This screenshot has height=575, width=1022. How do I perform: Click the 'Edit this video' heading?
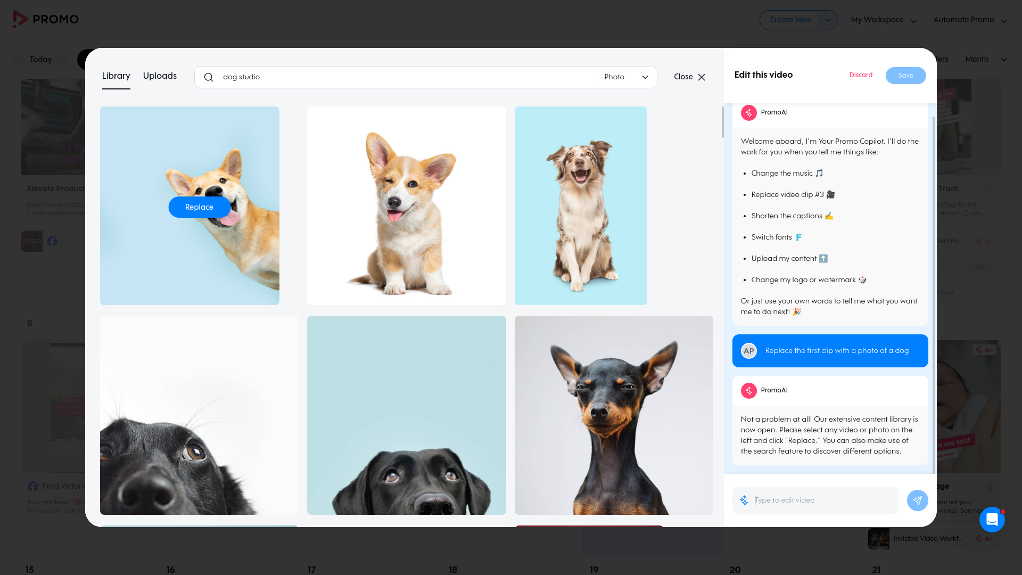[763, 75]
